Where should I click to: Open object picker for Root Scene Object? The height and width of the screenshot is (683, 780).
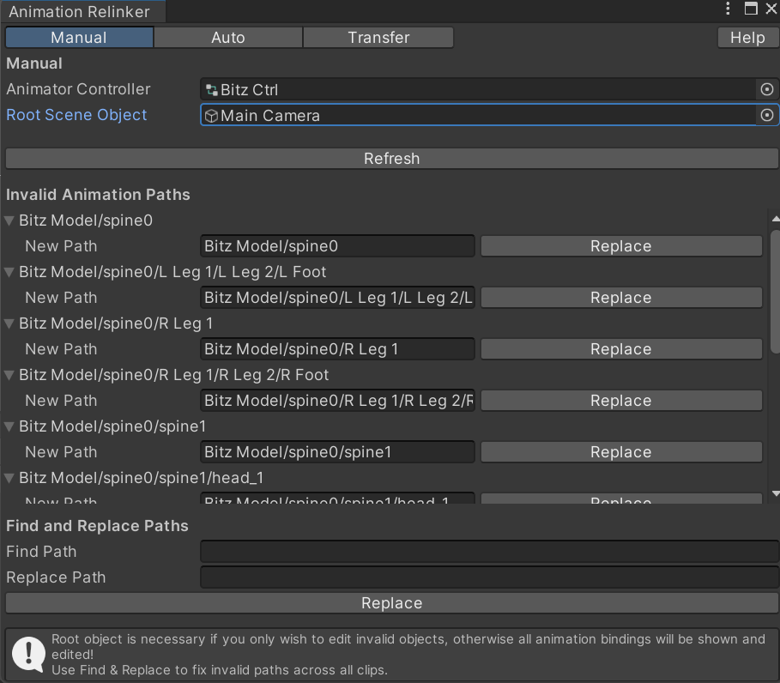[766, 116]
